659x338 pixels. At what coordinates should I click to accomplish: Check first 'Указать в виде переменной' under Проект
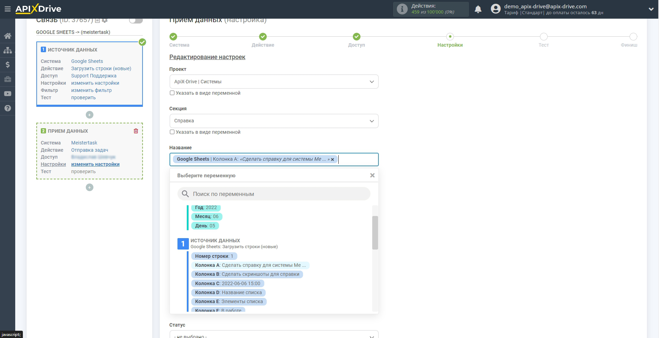tap(172, 93)
